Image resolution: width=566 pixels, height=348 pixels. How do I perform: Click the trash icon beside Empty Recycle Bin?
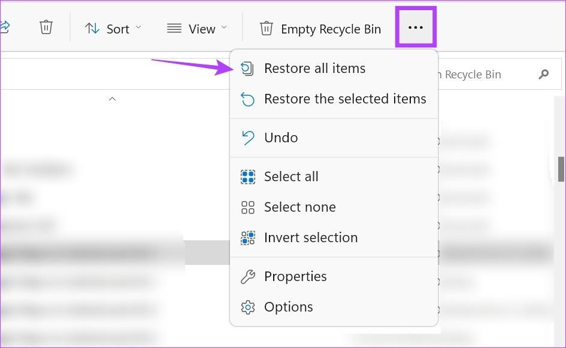coord(265,28)
